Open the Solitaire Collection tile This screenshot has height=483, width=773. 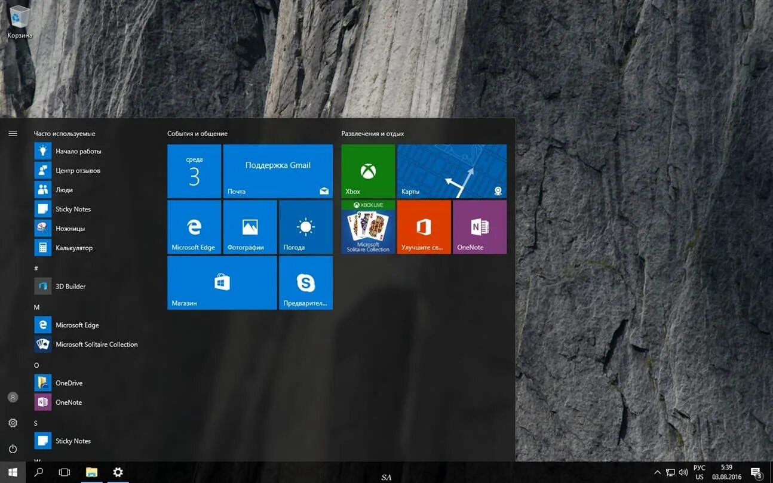(368, 227)
